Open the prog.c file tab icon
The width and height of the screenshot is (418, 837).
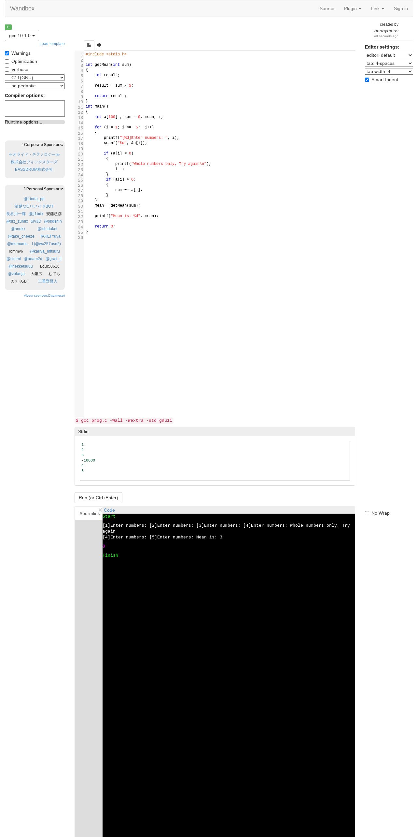[x=89, y=45]
